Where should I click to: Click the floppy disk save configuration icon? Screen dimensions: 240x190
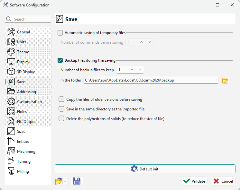pos(77,181)
